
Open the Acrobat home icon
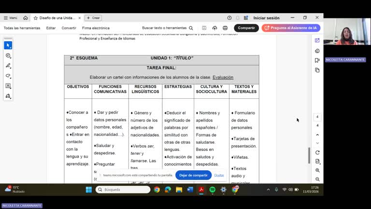tap(25, 18)
